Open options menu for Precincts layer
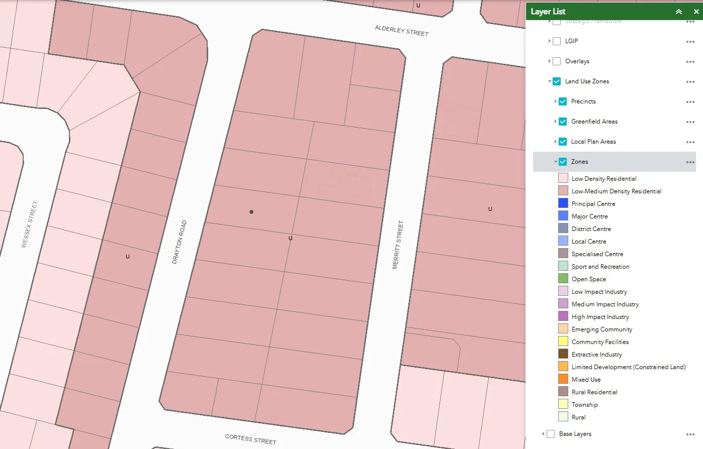Screen dimensions: 703x449 click(x=690, y=102)
